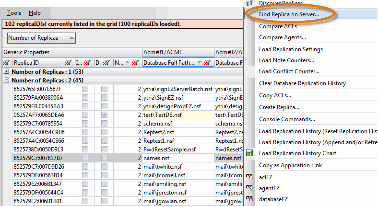The height and width of the screenshot is (207, 378).
Task: Check the I column box for signEZServerBatch.nsf row
Action: tap(85, 89)
